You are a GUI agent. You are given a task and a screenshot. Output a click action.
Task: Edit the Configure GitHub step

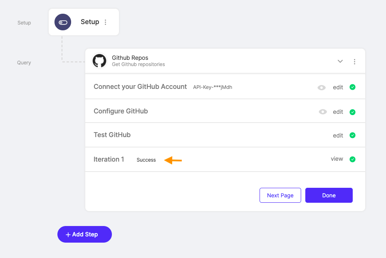[x=338, y=112]
